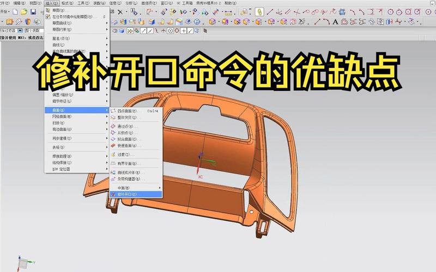Toggle the mid point snap option

150,31
